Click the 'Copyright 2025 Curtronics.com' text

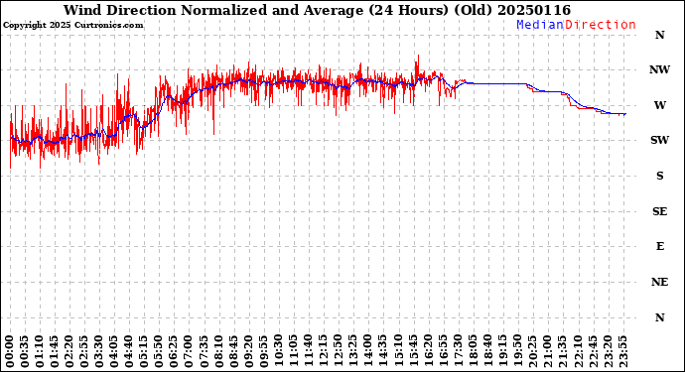coord(72,26)
